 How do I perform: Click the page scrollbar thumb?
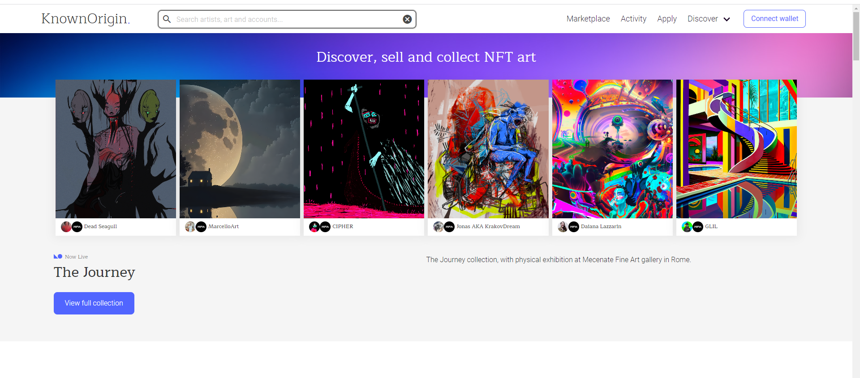[856, 36]
